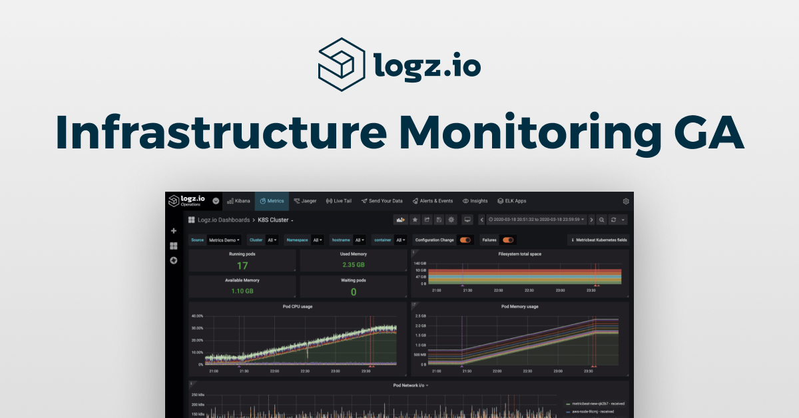Zoom out the time range
This screenshot has width=799, height=418.
601,220
